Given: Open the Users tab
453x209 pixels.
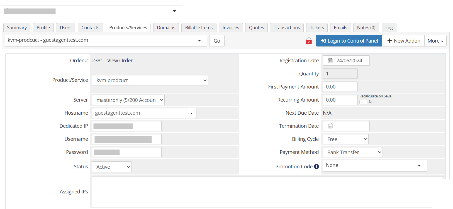Looking at the screenshot, I should click(65, 28).
